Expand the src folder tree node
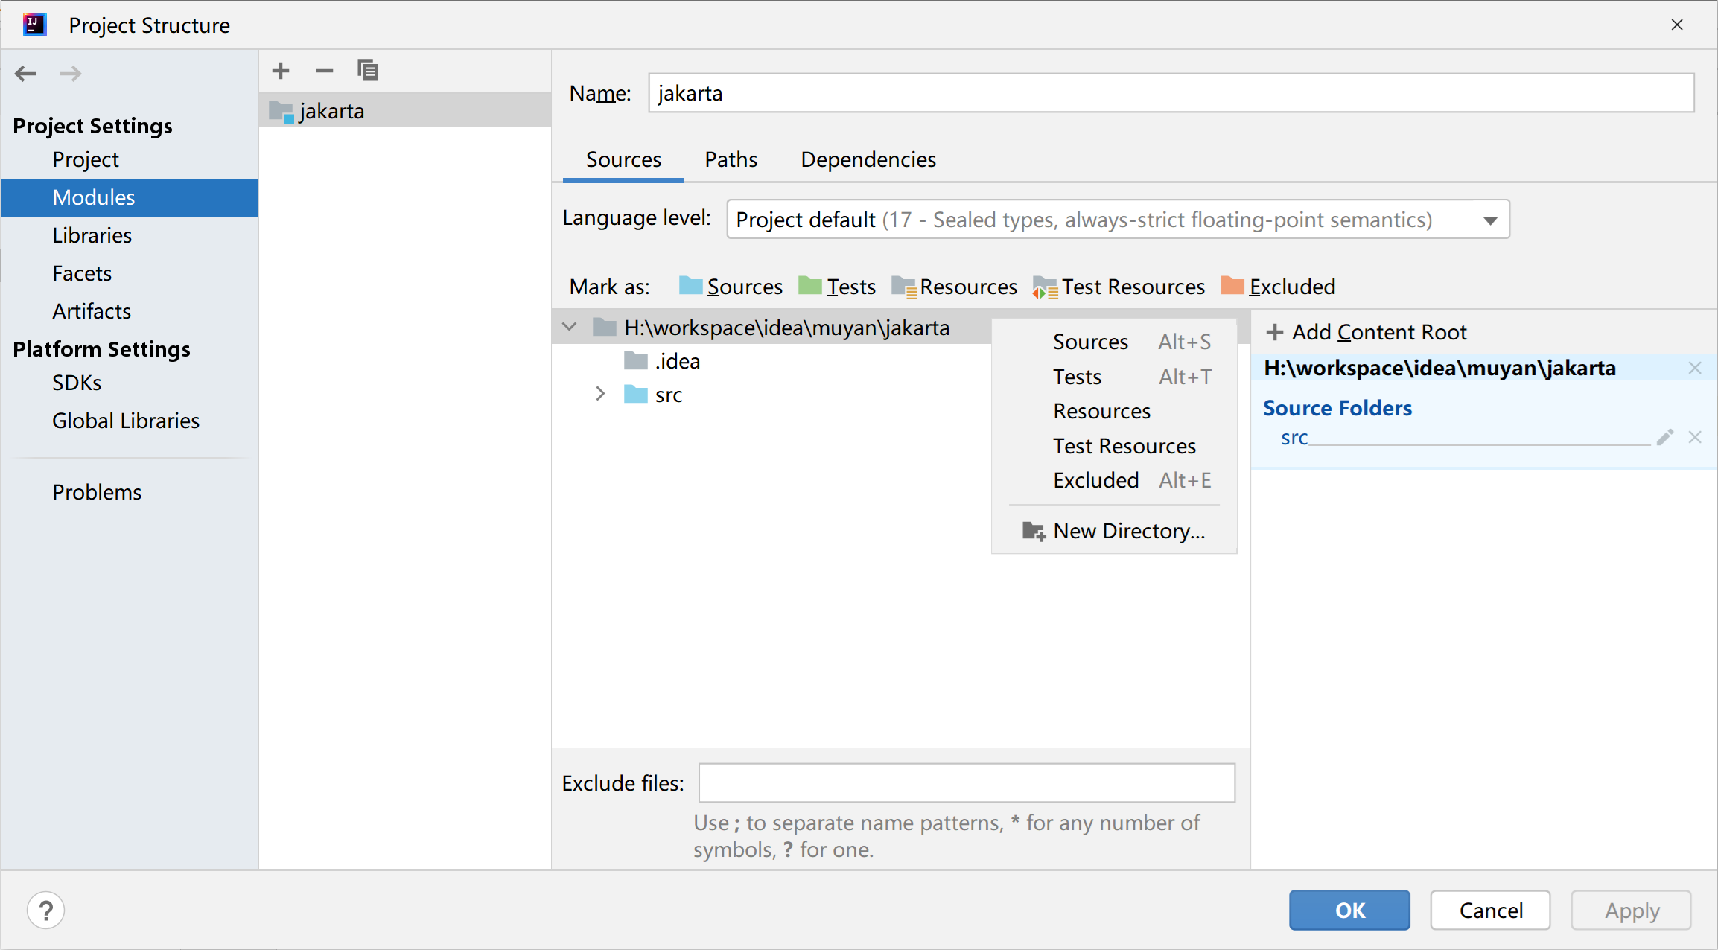This screenshot has height=950, width=1718. tap(600, 394)
